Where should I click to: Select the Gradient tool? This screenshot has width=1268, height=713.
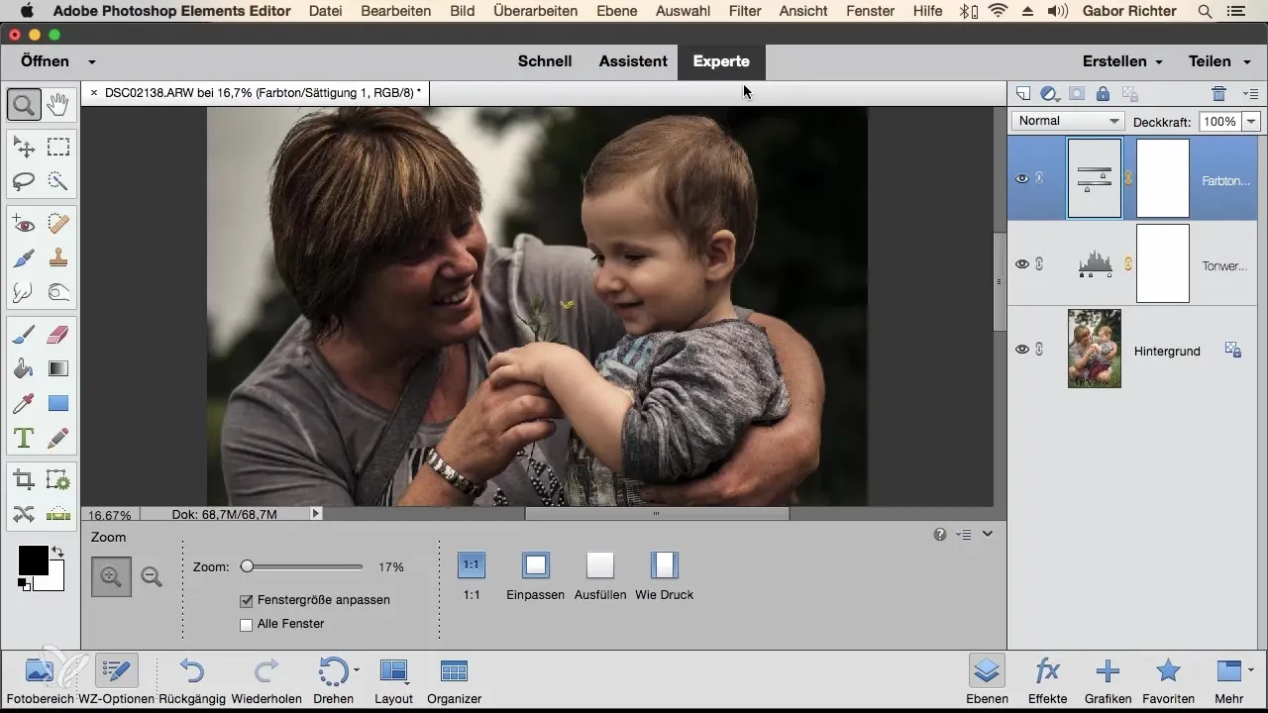pos(57,369)
